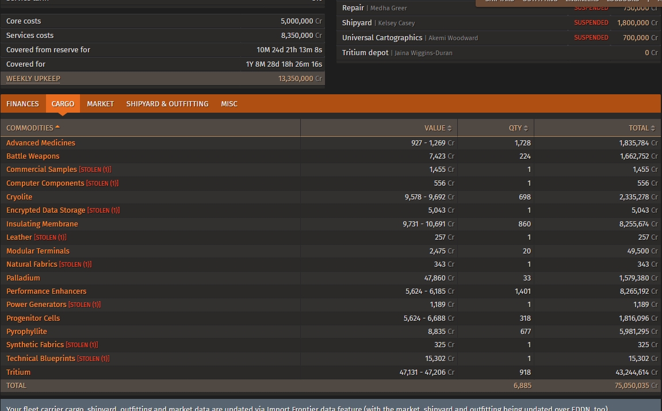Open Tritium commodity link
Screen dimensions: 662x411
pos(18,372)
